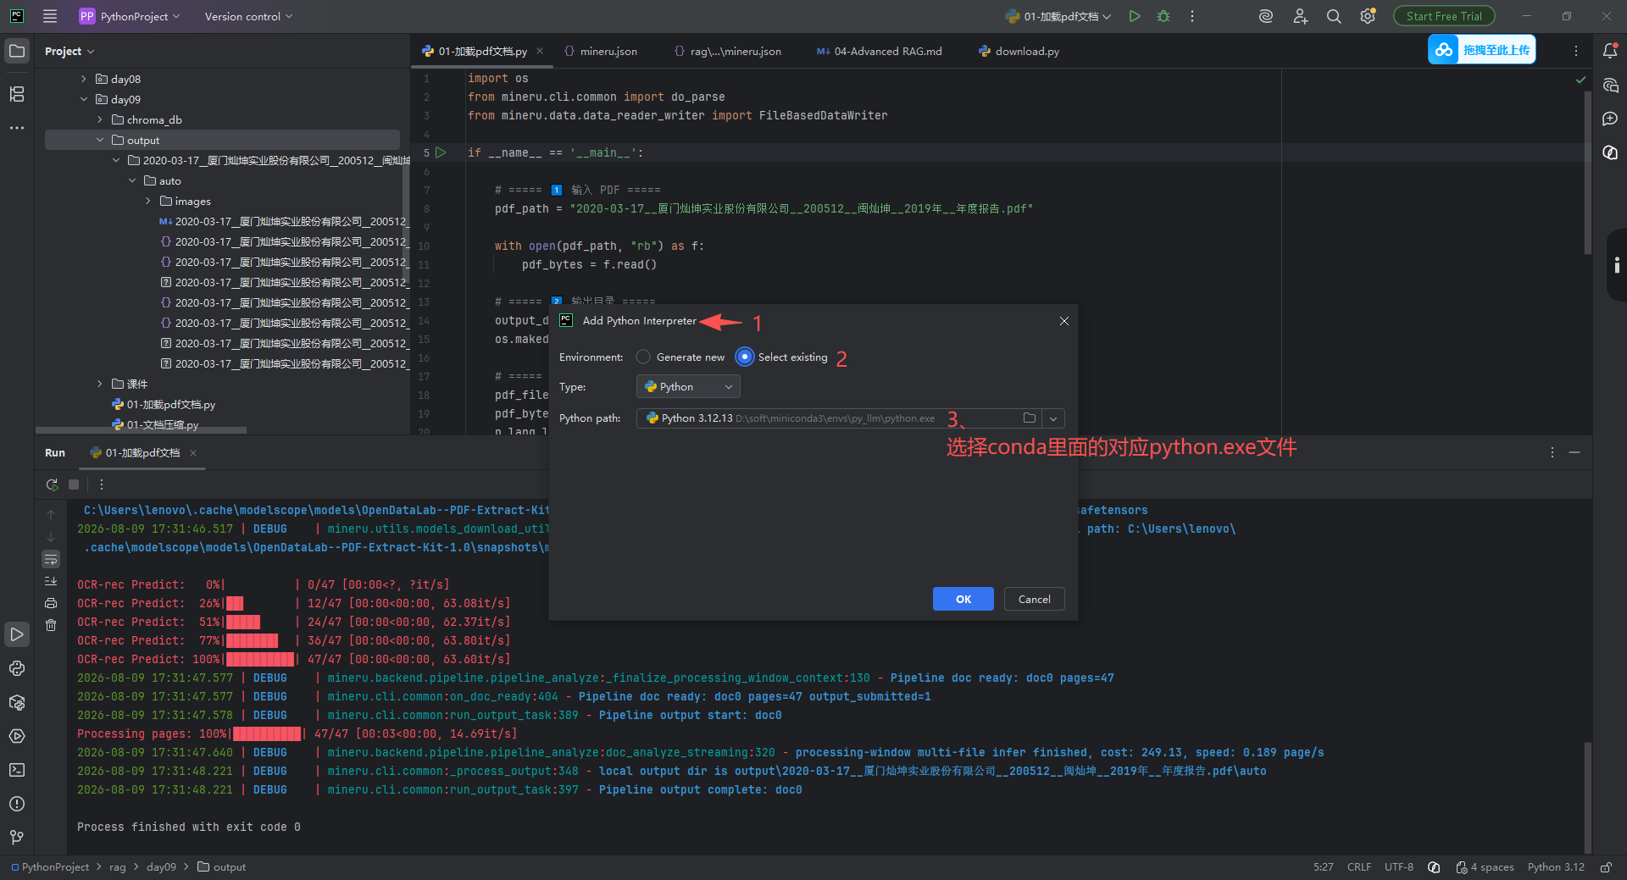Click CRLF line separator in status bar
The height and width of the screenshot is (880, 1627).
tap(1359, 866)
